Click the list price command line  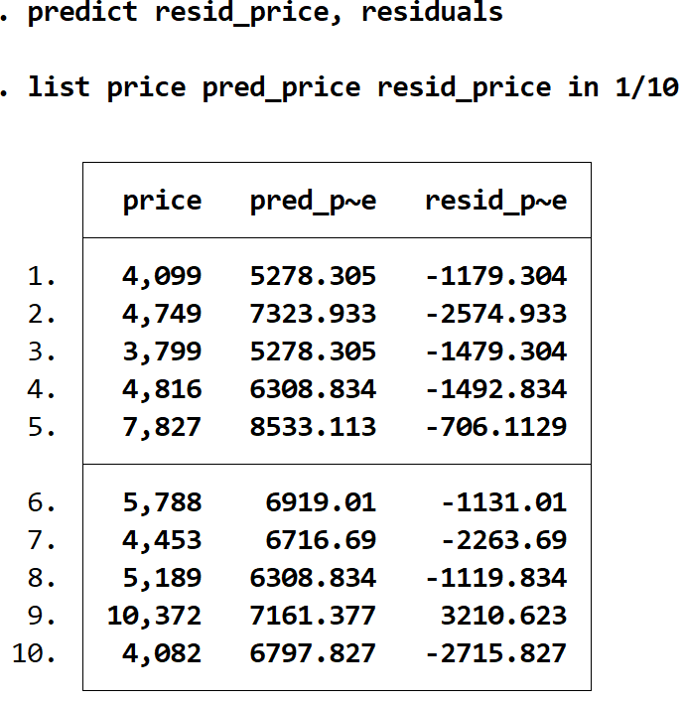pyautogui.click(x=352, y=87)
